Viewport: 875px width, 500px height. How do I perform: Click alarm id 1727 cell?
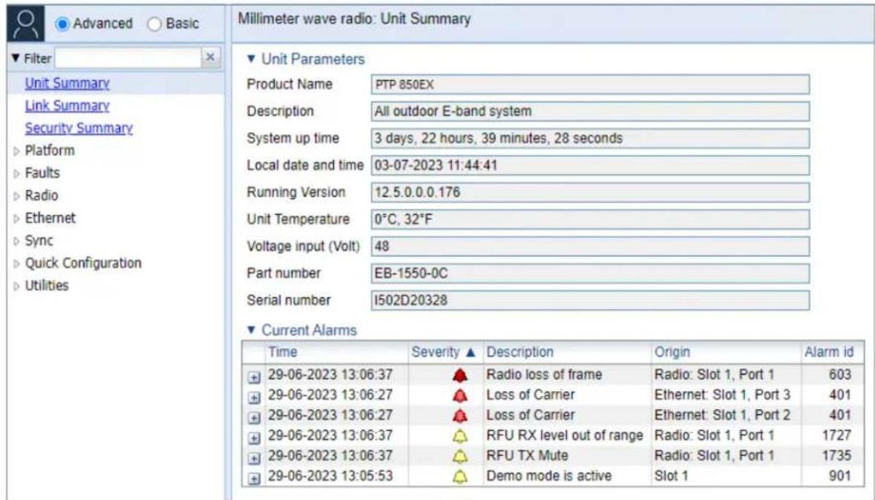click(836, 435)
